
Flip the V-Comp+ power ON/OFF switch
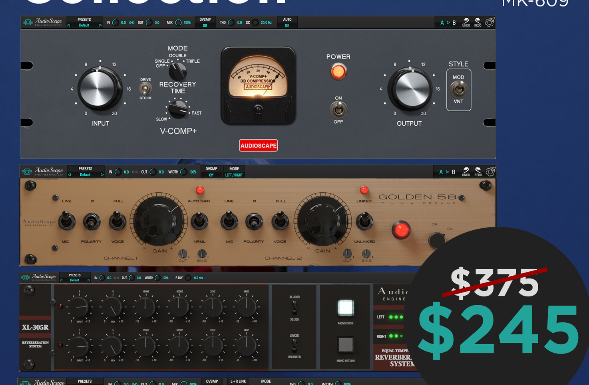coord(338,109)
